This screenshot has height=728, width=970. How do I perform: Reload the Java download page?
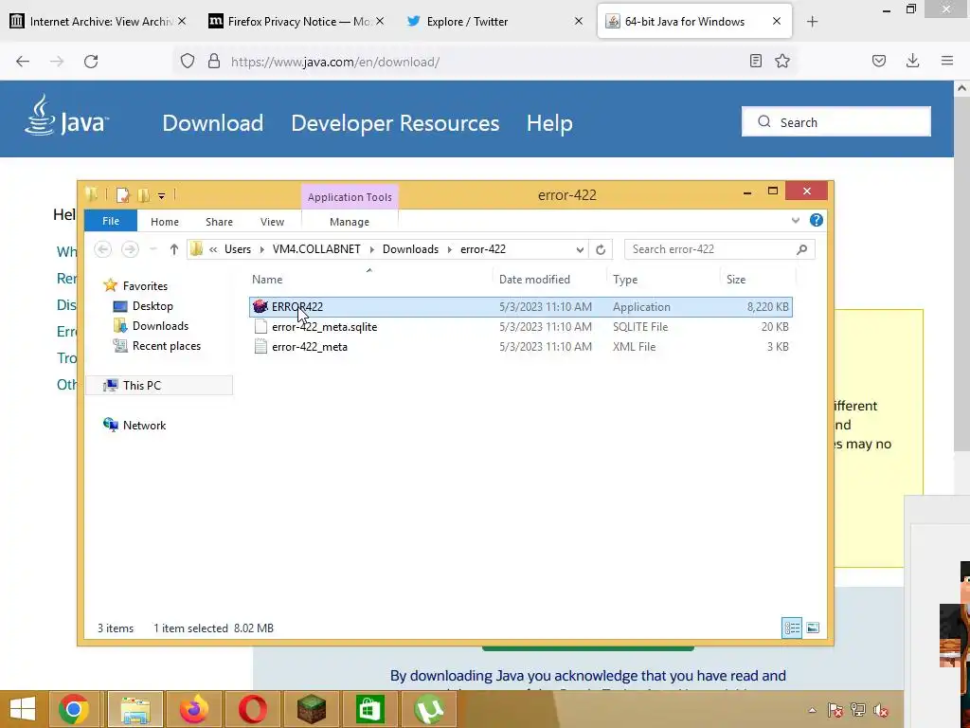coord(91,62)
